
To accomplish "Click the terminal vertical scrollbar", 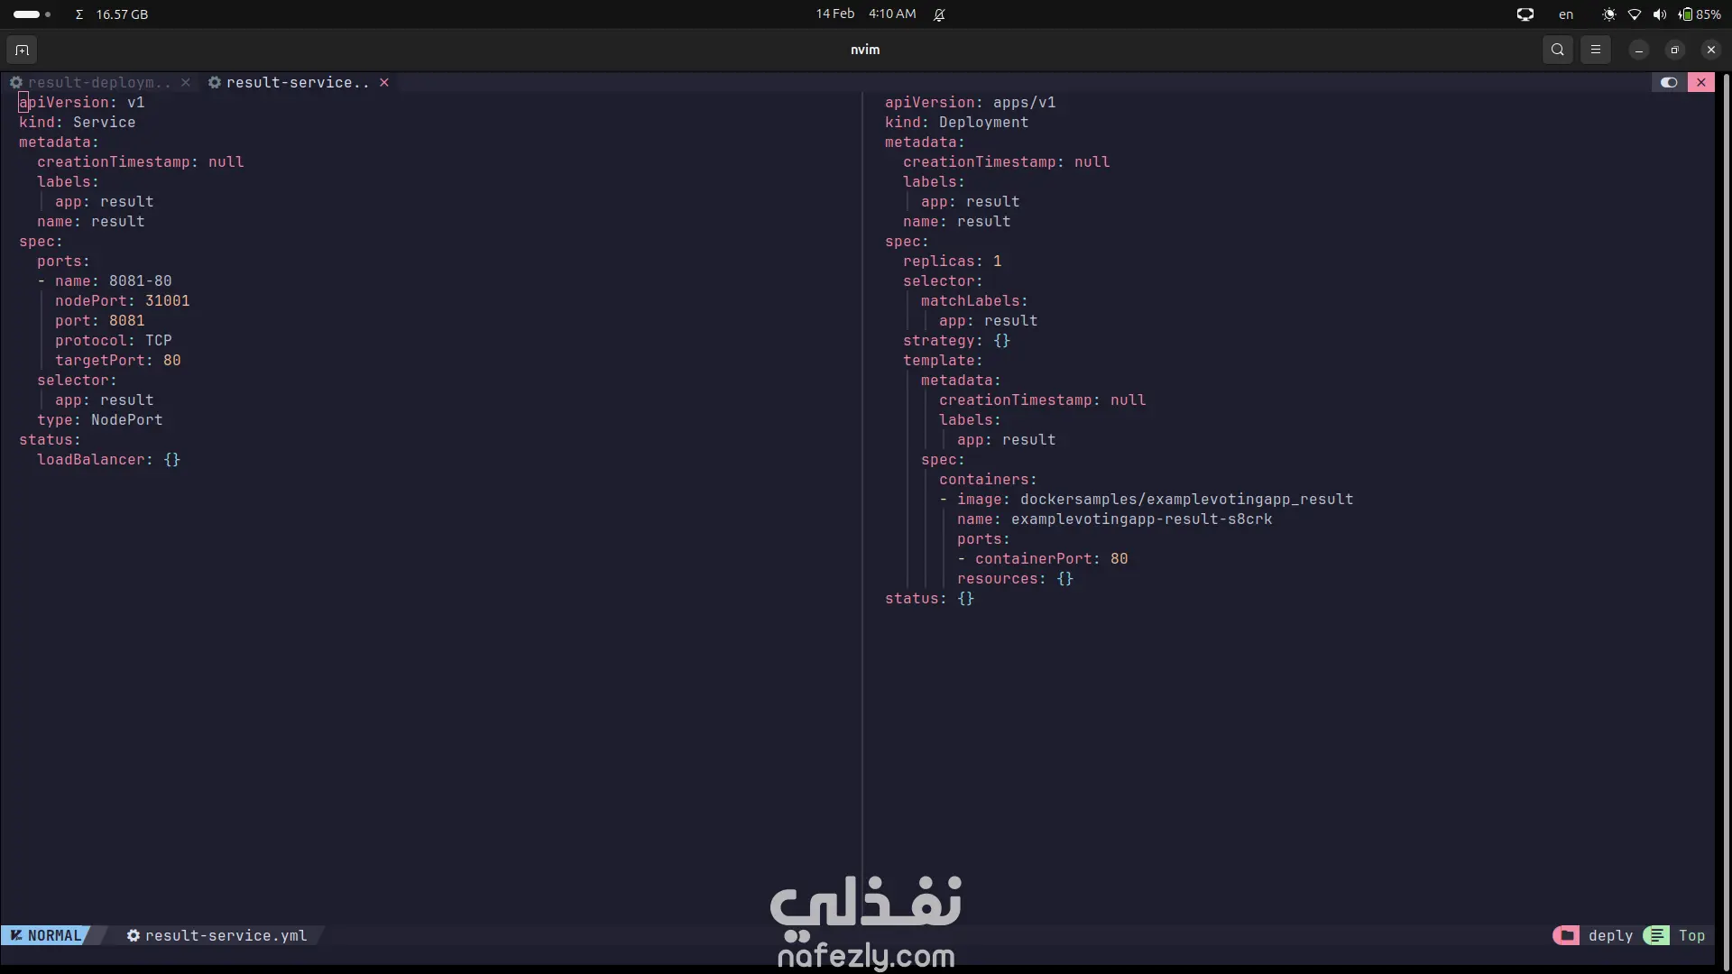I will (x=1726, y=505).
